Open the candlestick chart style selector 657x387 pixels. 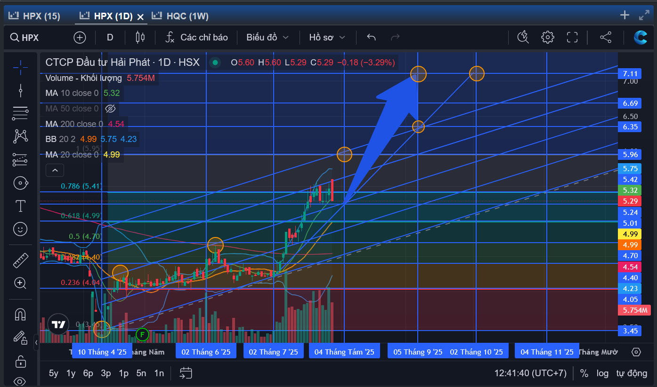140,38
